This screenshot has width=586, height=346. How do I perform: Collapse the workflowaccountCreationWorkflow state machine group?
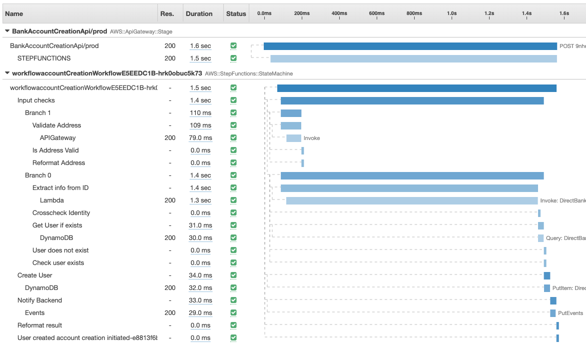pos(7,73)
